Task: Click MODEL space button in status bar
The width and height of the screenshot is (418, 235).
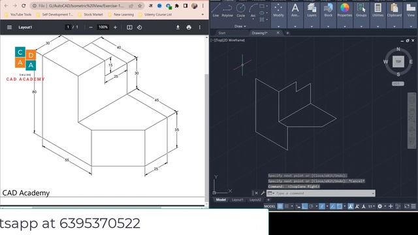Action: tap(270, 206)
